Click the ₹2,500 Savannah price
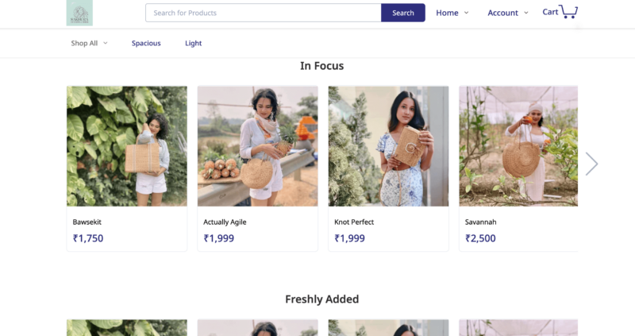 480,238
